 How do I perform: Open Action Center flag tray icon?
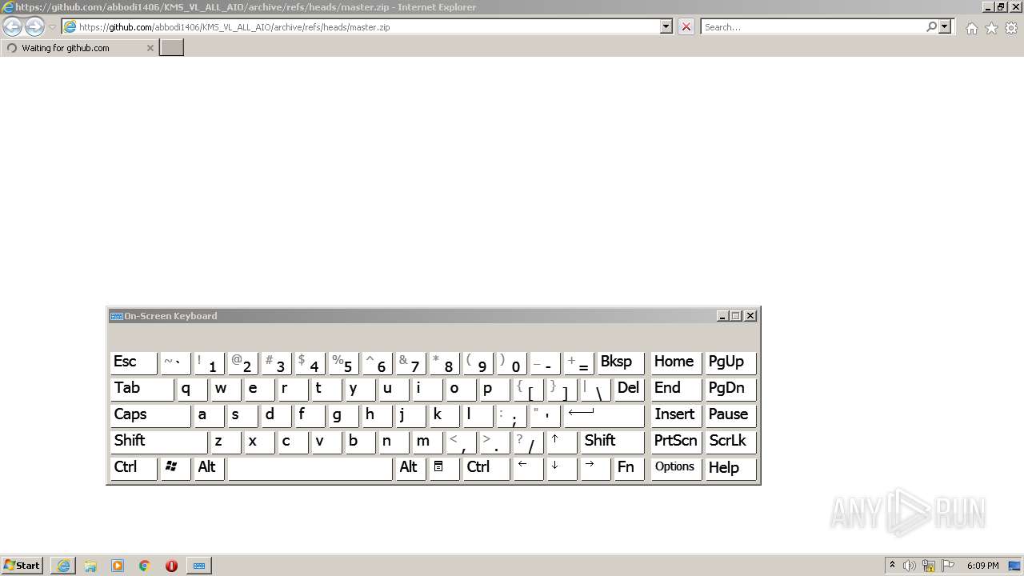[x=948, y=566]
